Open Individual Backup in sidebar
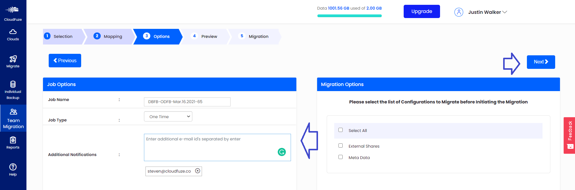 click(13, 90)
